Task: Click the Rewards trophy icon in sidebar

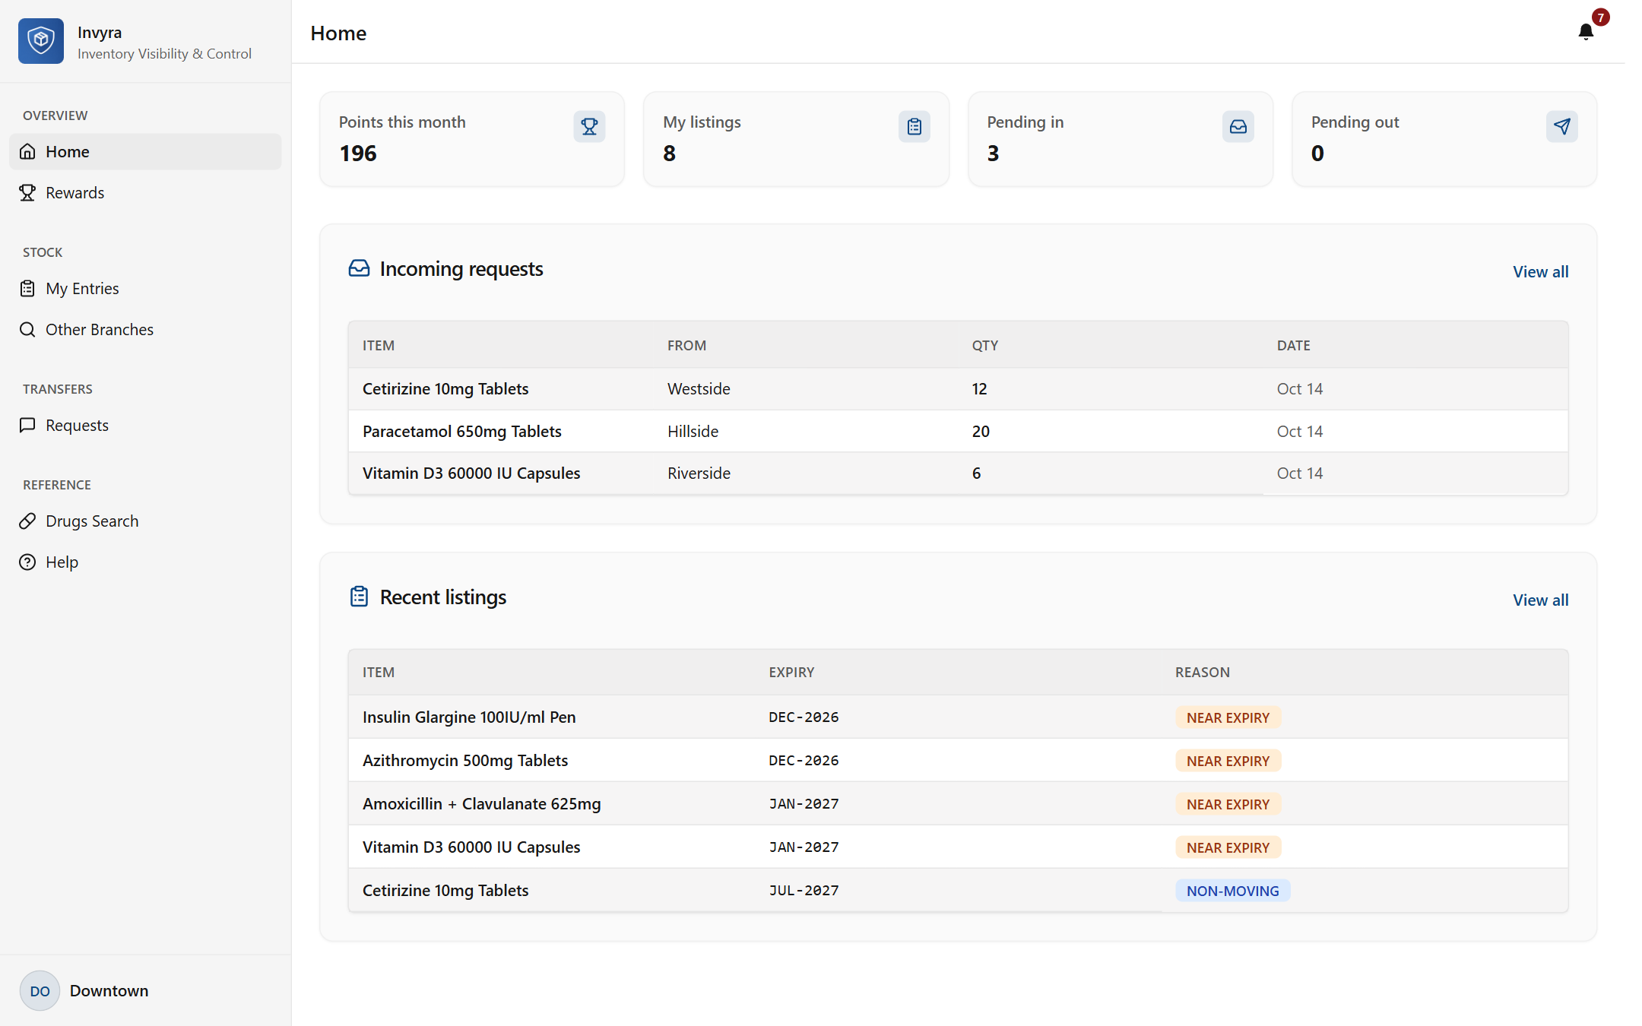Action: click(27, 192)
